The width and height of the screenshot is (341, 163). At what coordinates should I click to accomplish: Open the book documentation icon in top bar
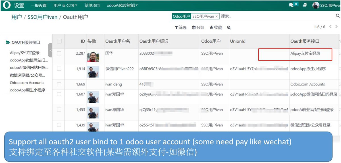coord(305,5)
